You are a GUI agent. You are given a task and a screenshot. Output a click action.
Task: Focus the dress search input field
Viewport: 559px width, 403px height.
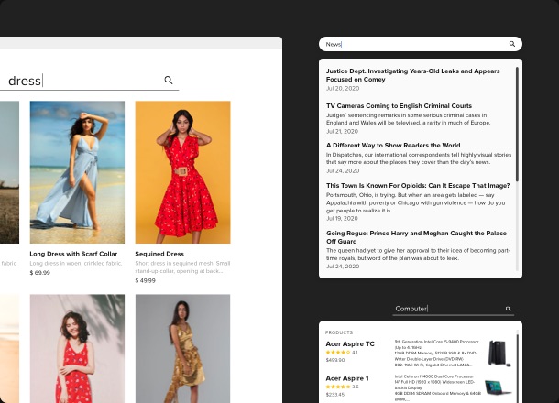tap(82, 81)
